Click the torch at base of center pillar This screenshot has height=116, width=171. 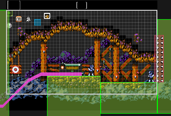[97, 70]
